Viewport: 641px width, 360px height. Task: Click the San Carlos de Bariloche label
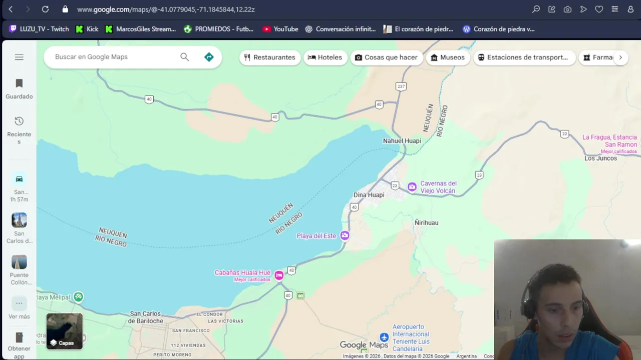(x=146, y=317)
